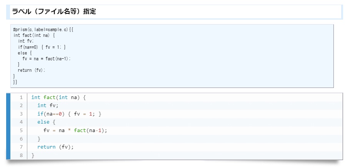Click line number 1 in the highlighted code

coord(21,98)
